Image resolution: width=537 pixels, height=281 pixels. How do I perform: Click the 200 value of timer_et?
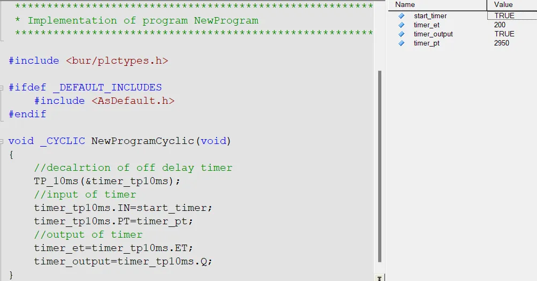500,25
